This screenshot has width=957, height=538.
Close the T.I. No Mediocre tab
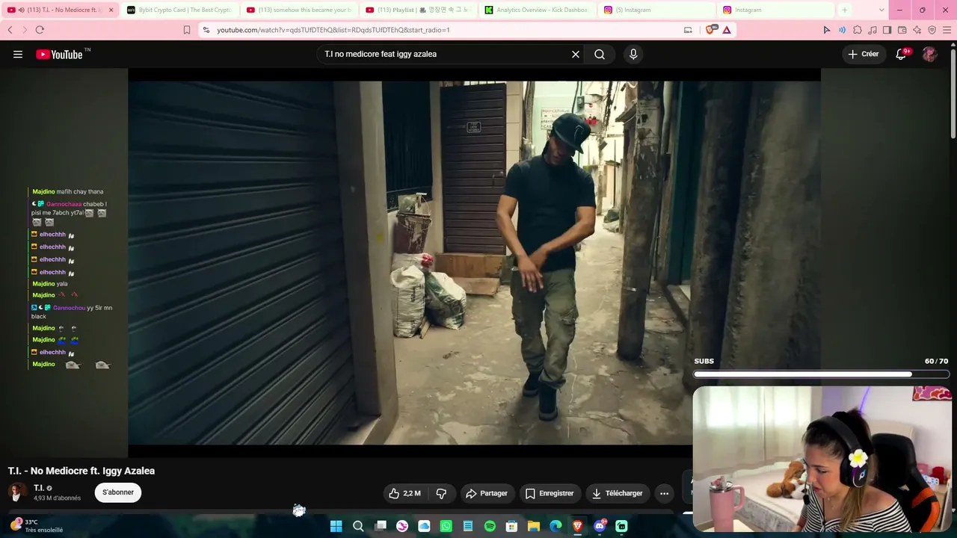(x=111, y=10)
